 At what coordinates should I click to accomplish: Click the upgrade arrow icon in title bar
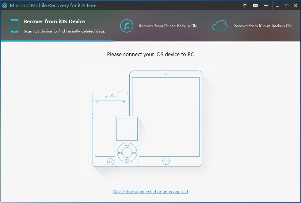click(245, 6)
